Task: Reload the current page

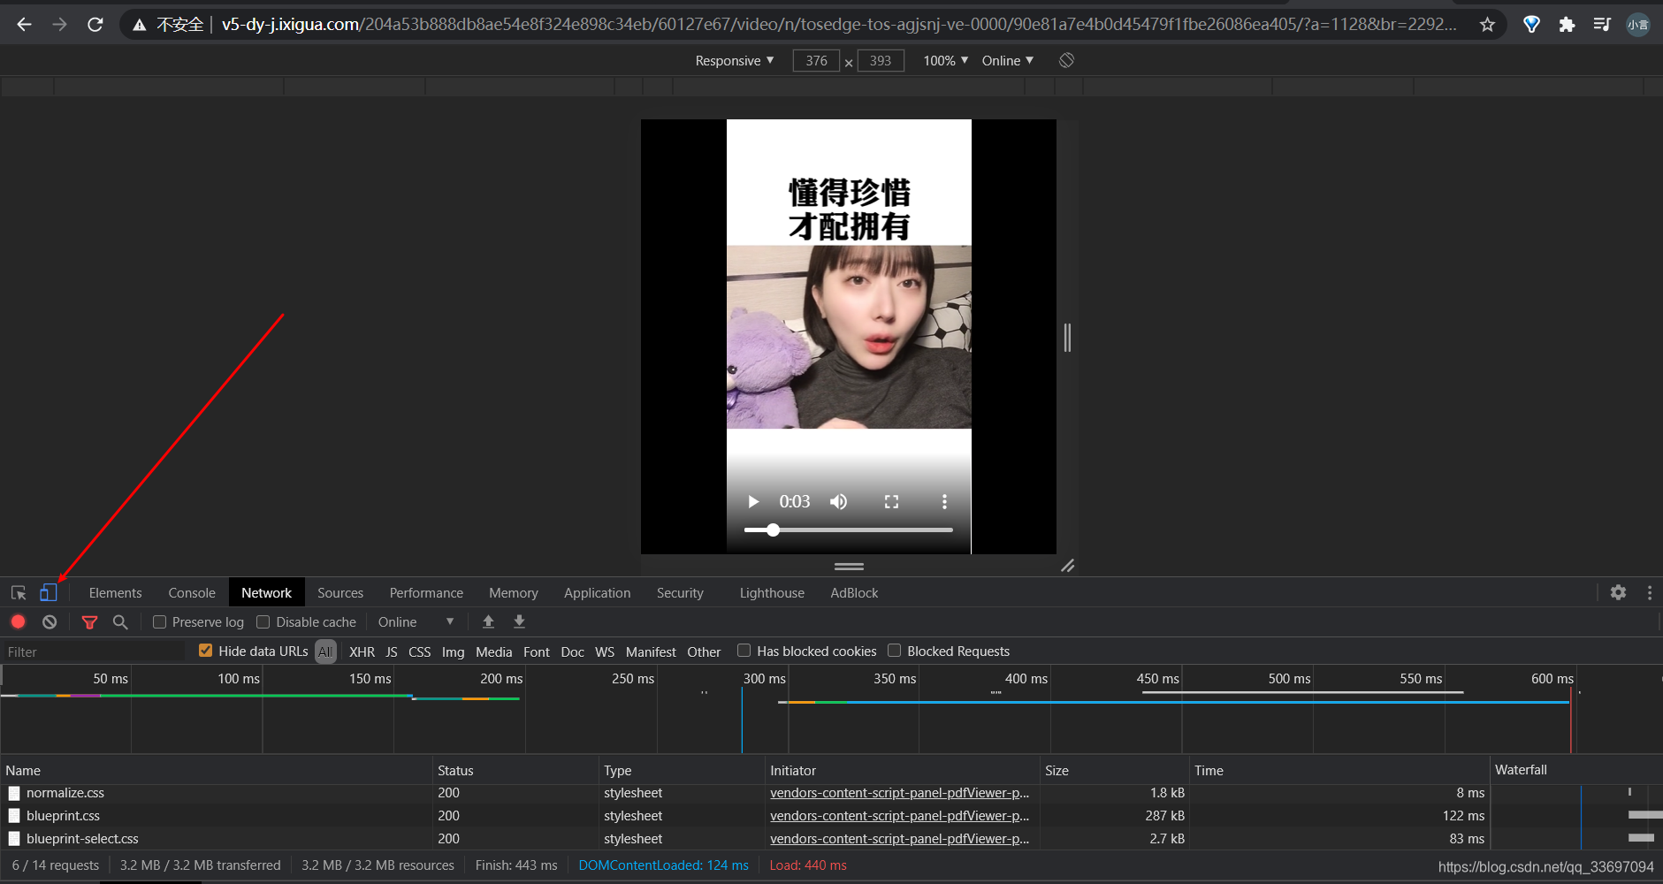Action: point(95,25)
